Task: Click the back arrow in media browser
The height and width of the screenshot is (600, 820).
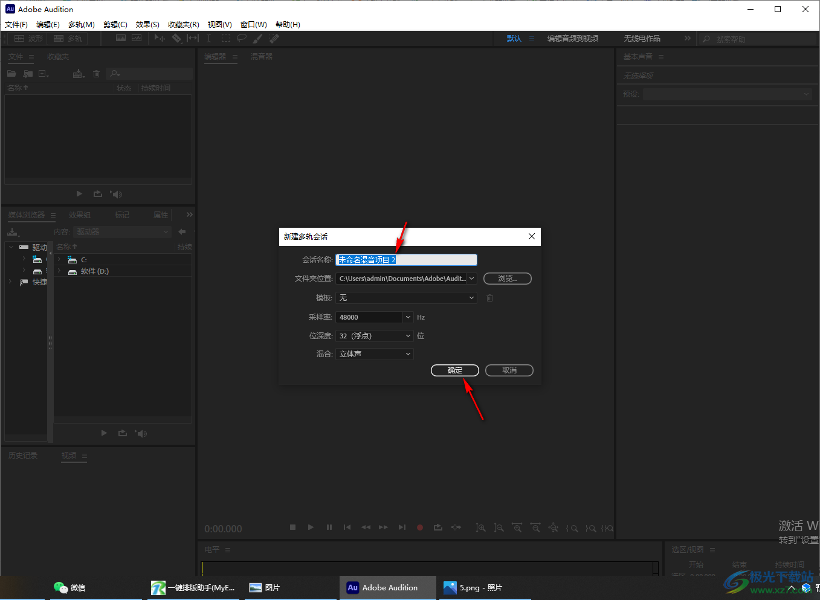Action: [x=182, y=232]
